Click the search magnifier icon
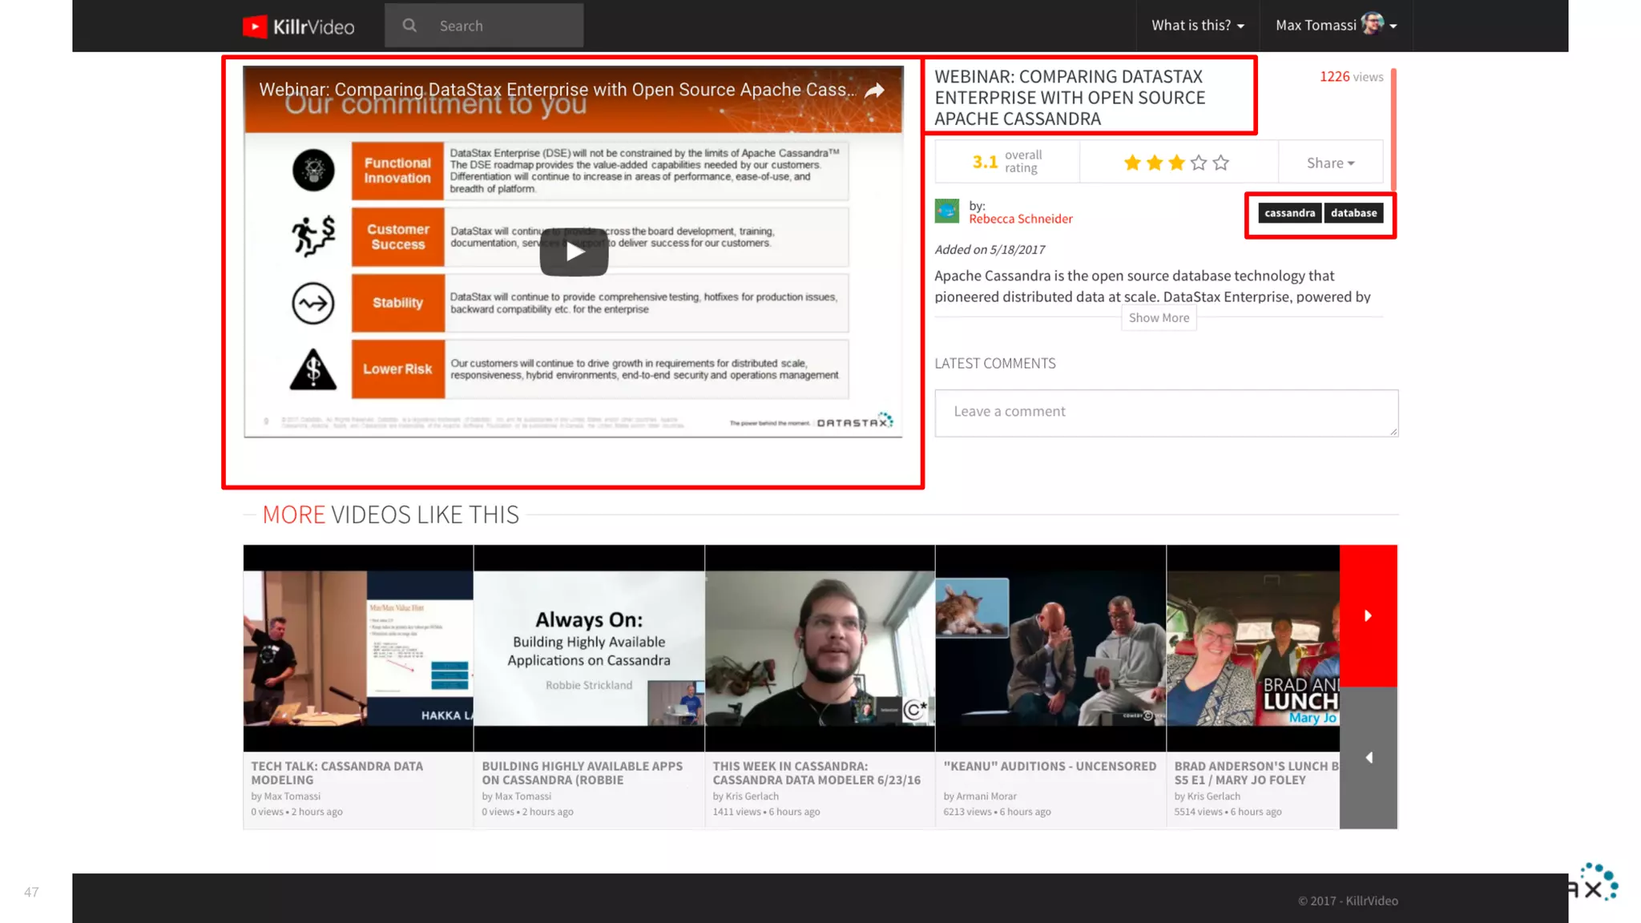The image size is (1641, 923). (x=409, y=26)
